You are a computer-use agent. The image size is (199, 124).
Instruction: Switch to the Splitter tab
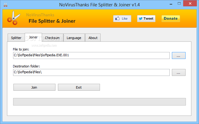[x=16, y=38]
